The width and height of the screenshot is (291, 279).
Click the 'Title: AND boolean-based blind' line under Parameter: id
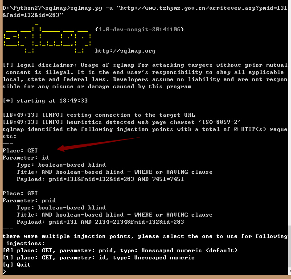tap(115, 172)
